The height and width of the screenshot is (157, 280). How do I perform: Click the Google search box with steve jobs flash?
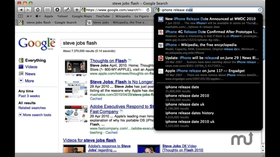click(107, 43)
